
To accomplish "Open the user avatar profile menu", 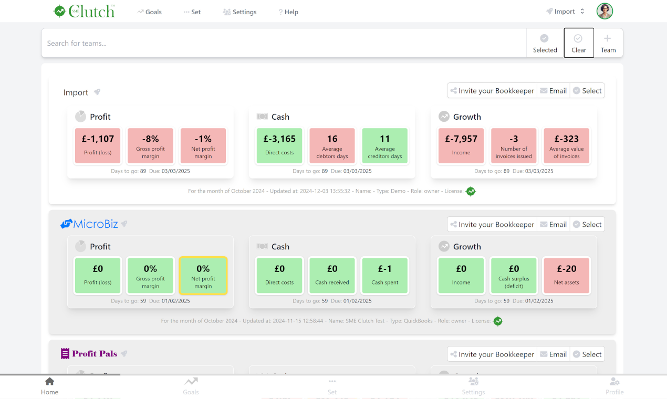I will click(x=605, y=11).
